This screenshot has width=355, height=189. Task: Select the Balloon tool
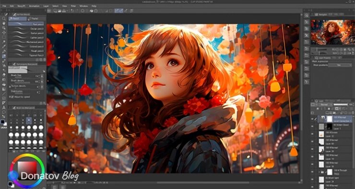point(4,112)
